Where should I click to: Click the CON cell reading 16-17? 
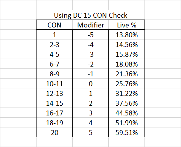click(x=54, y=113)
